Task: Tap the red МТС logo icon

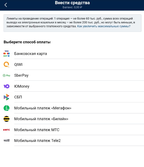Action: click(7, 130)
